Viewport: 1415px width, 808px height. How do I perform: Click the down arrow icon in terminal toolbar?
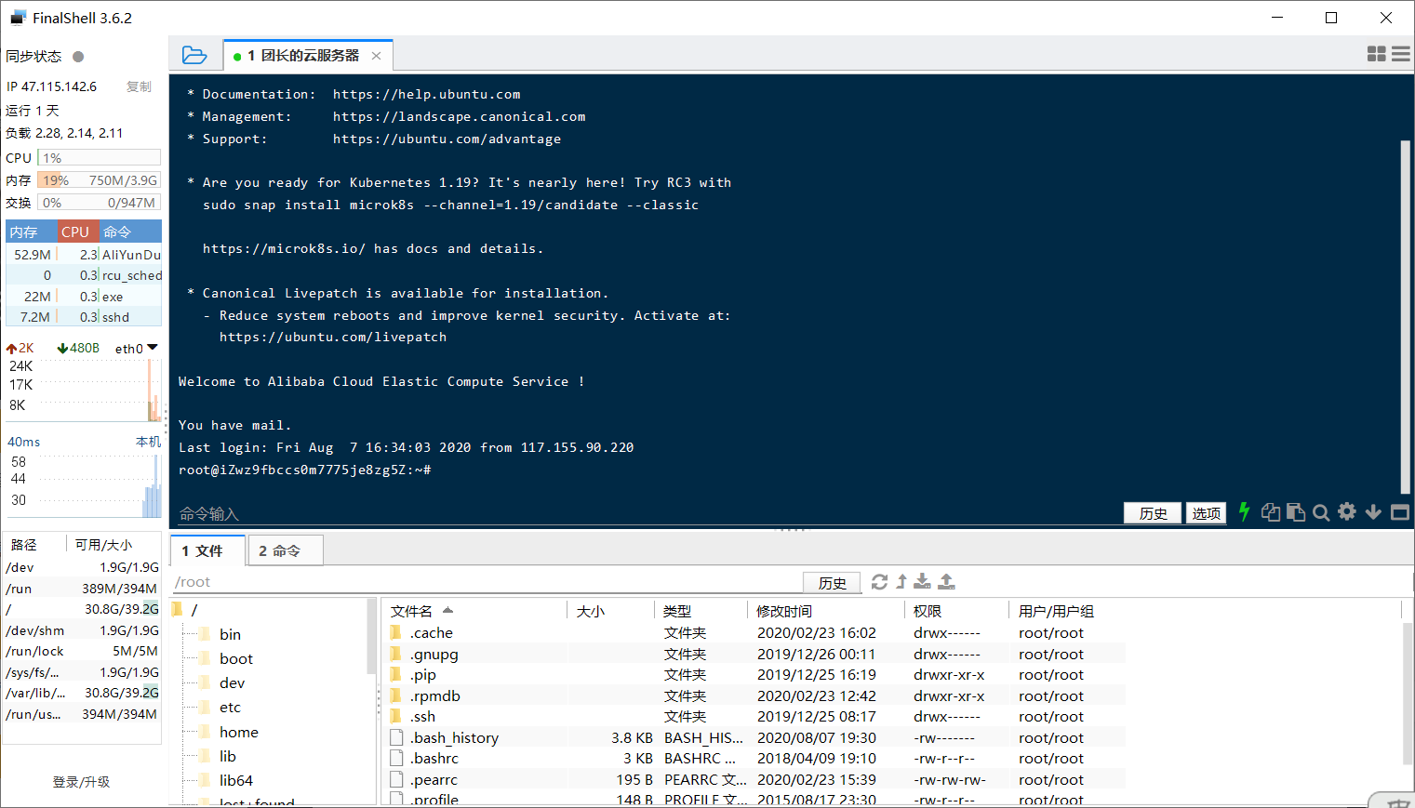(x=1373, y=512)
